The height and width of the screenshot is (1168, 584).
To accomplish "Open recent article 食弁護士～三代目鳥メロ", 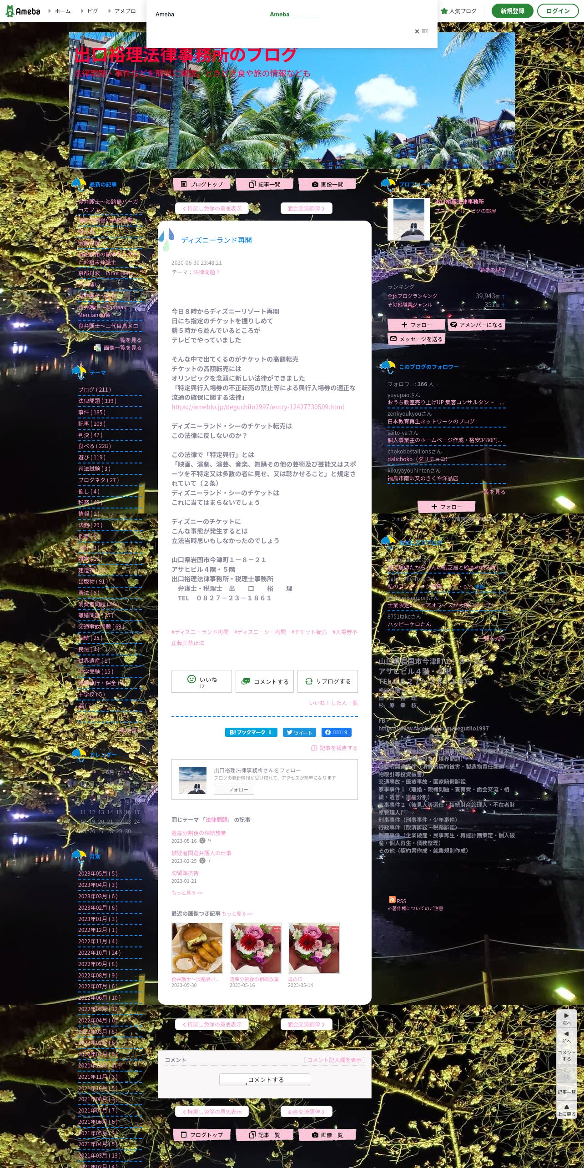I will pos(108,326).
